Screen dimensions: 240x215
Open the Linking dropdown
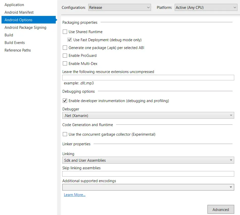tap(148, 160)
